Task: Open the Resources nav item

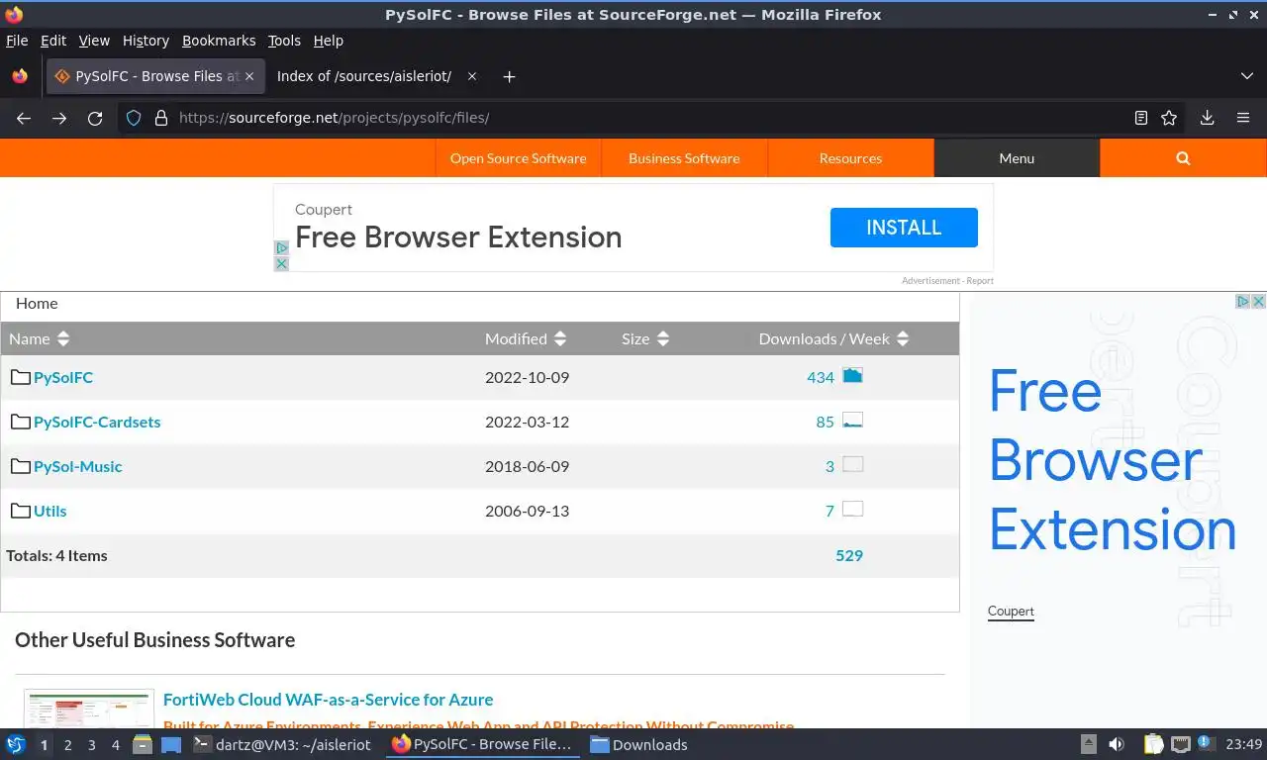Action: (850, 158)
